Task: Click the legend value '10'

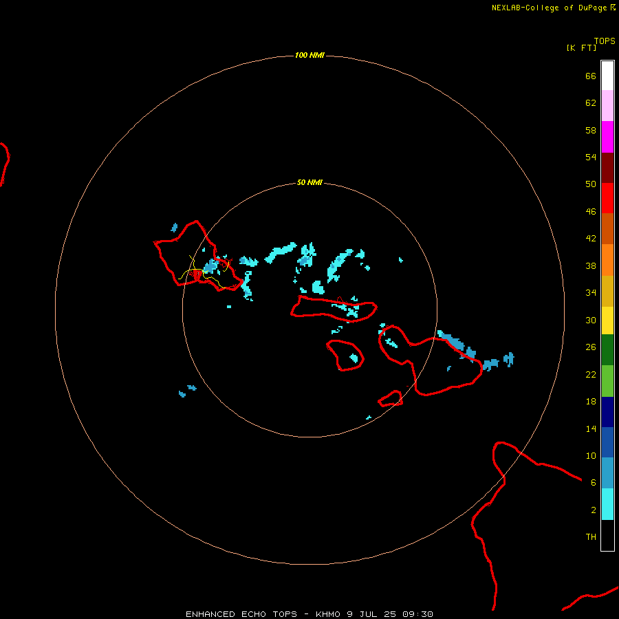Action: pos(591,455)
